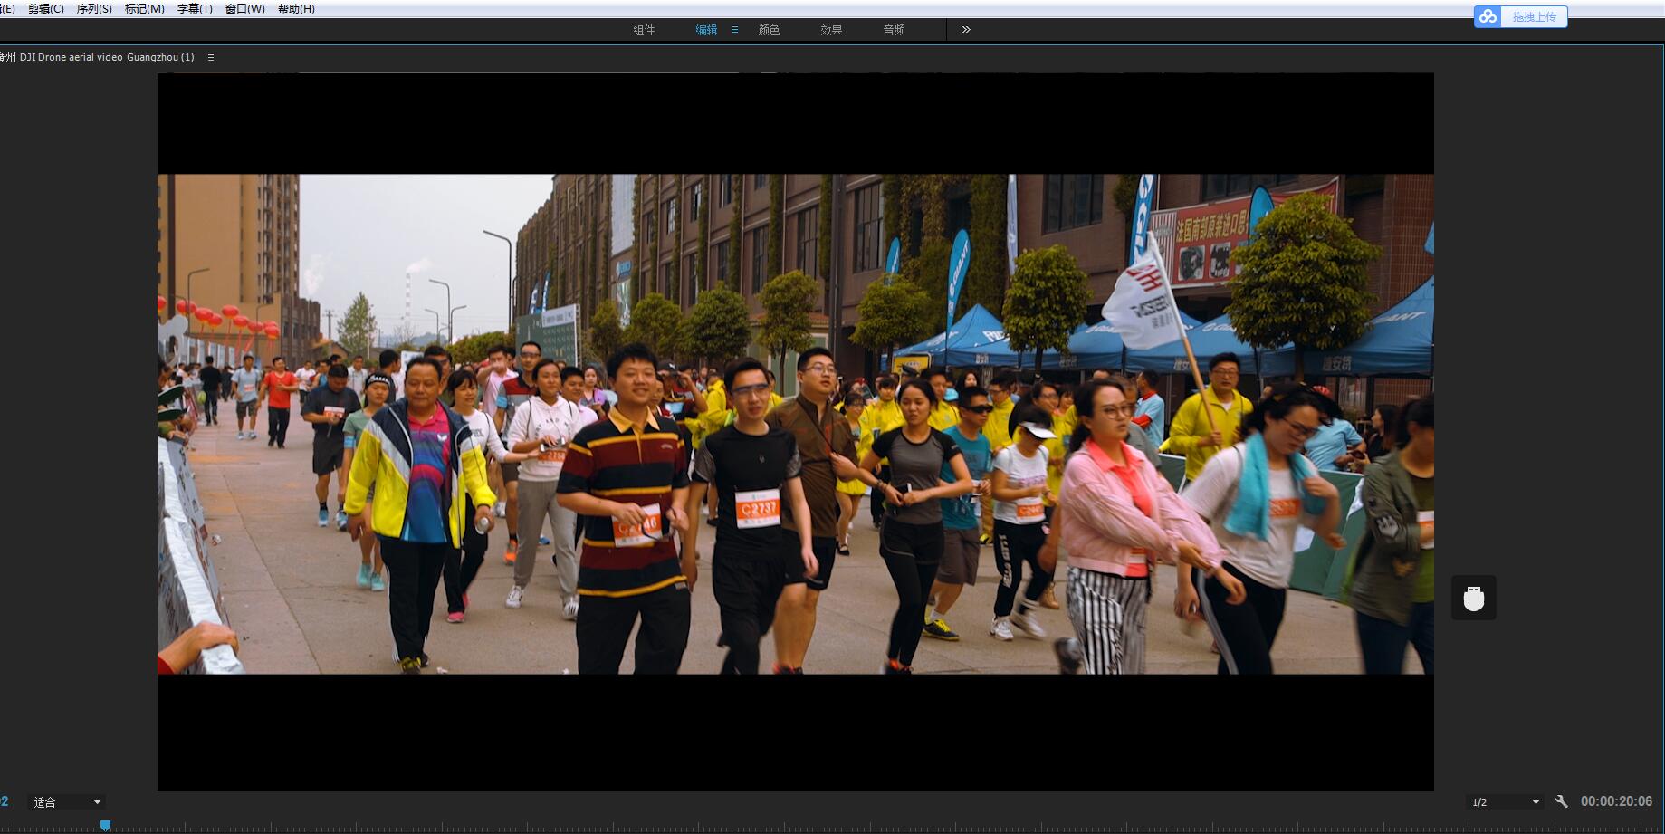
Task: Click the Baidu cloud upload icon
Action: point(1488,17)
